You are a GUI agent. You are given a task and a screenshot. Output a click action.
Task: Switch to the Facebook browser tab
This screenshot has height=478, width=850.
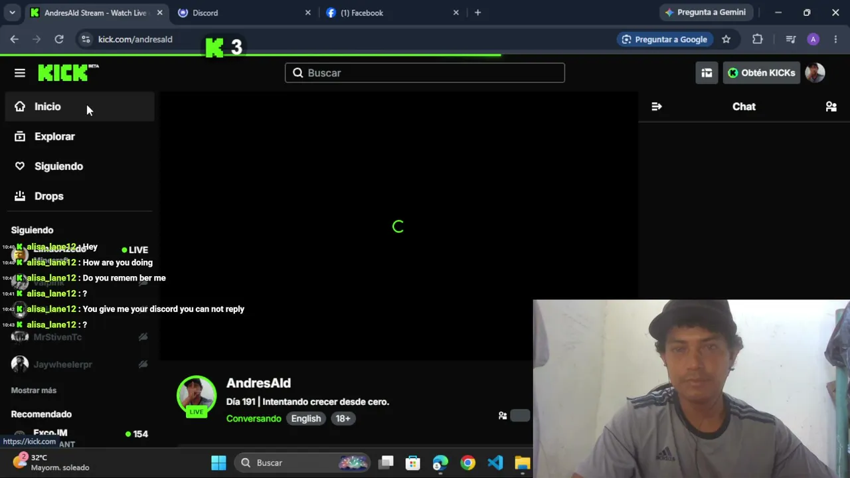(x=392, y=13)
